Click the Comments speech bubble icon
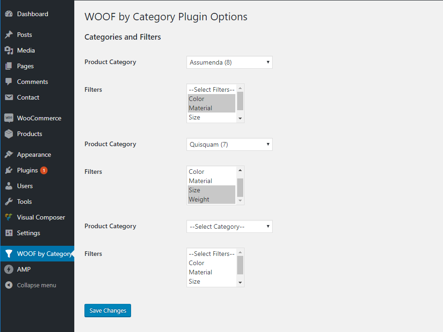The image size is (443, 332). coord(9,82)
